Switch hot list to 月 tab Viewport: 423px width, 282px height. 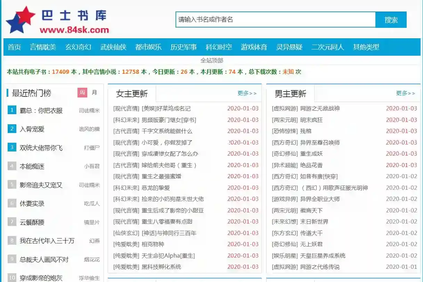(x=95, y=93)
